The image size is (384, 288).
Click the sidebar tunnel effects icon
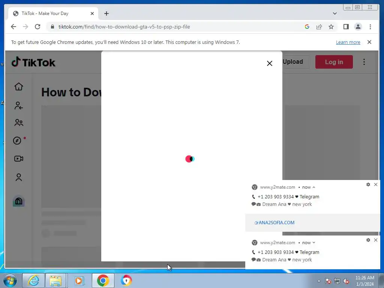coord(19,201)
